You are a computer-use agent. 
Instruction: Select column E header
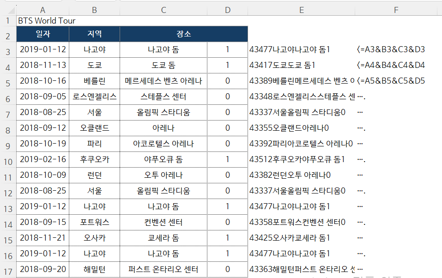tap(301, 10)
